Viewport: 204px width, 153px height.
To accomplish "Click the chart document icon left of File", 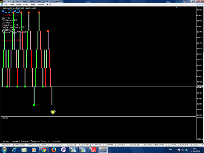I will pyautogui.click(x=2, y=5).
